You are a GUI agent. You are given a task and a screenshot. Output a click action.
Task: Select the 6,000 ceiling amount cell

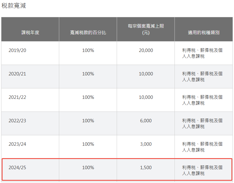[146, 121]
